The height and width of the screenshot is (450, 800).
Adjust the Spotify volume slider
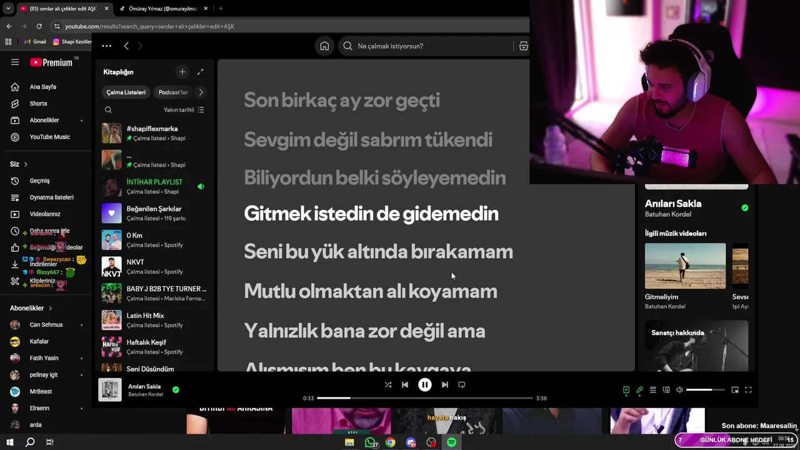pos(705,390)
